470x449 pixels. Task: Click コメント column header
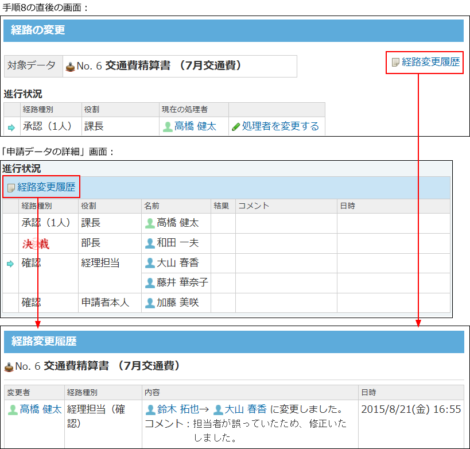pyautogui.click(x=286, y=206)
